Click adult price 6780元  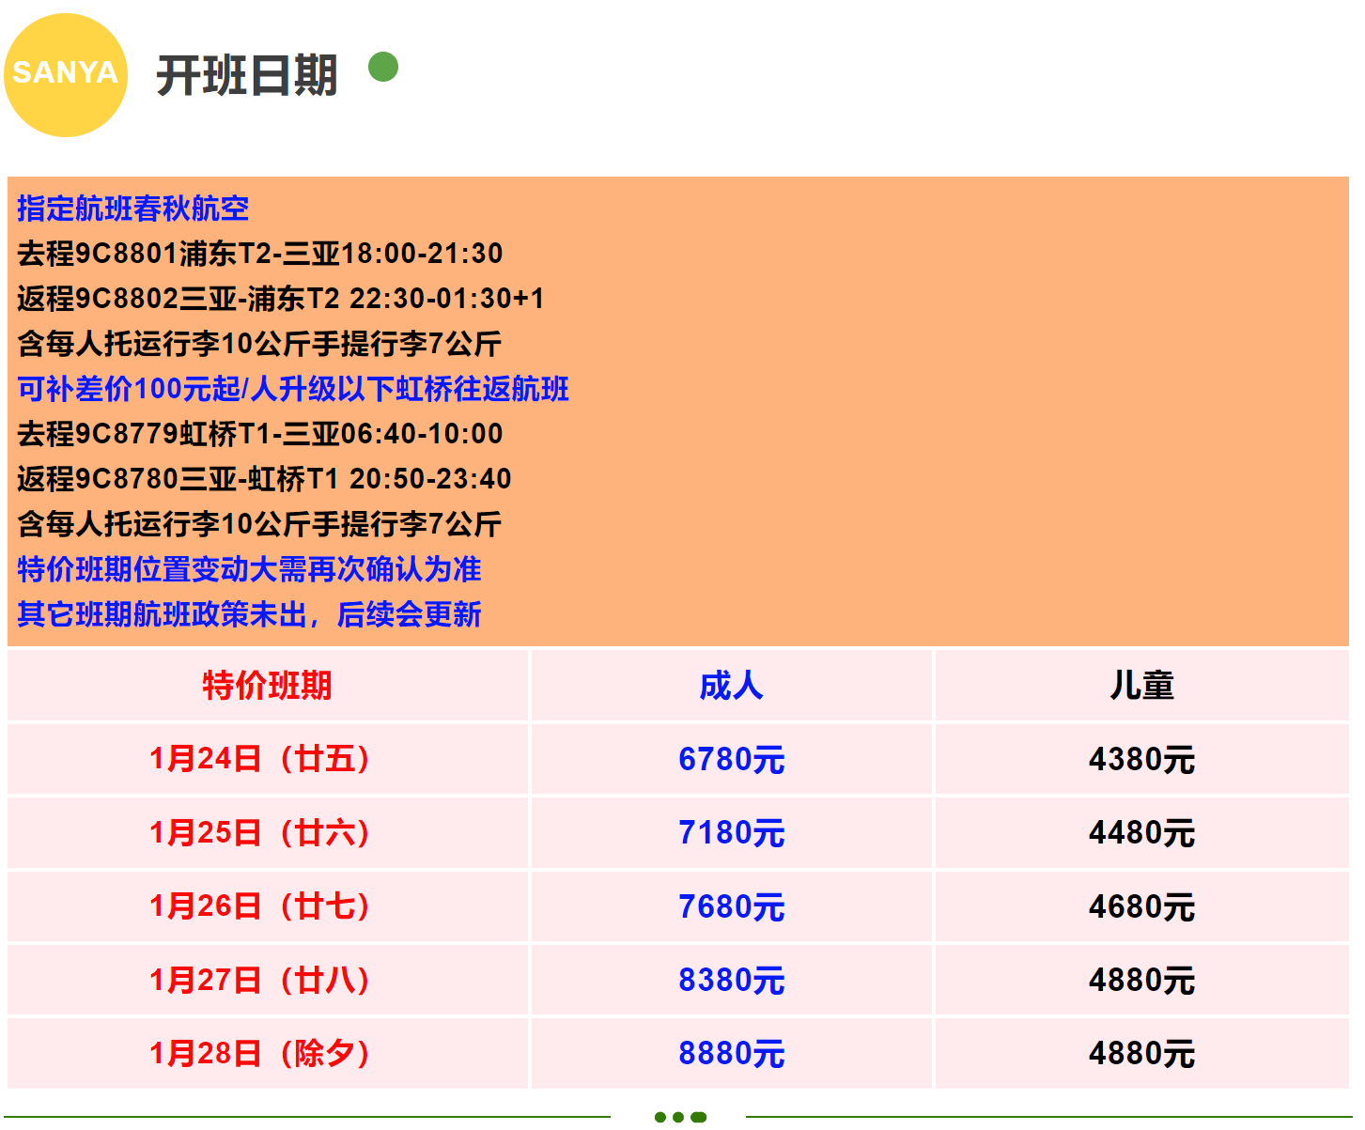click(x=731, y=759)
